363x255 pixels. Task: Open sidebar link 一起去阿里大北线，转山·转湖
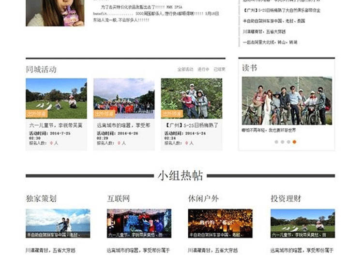270,43
